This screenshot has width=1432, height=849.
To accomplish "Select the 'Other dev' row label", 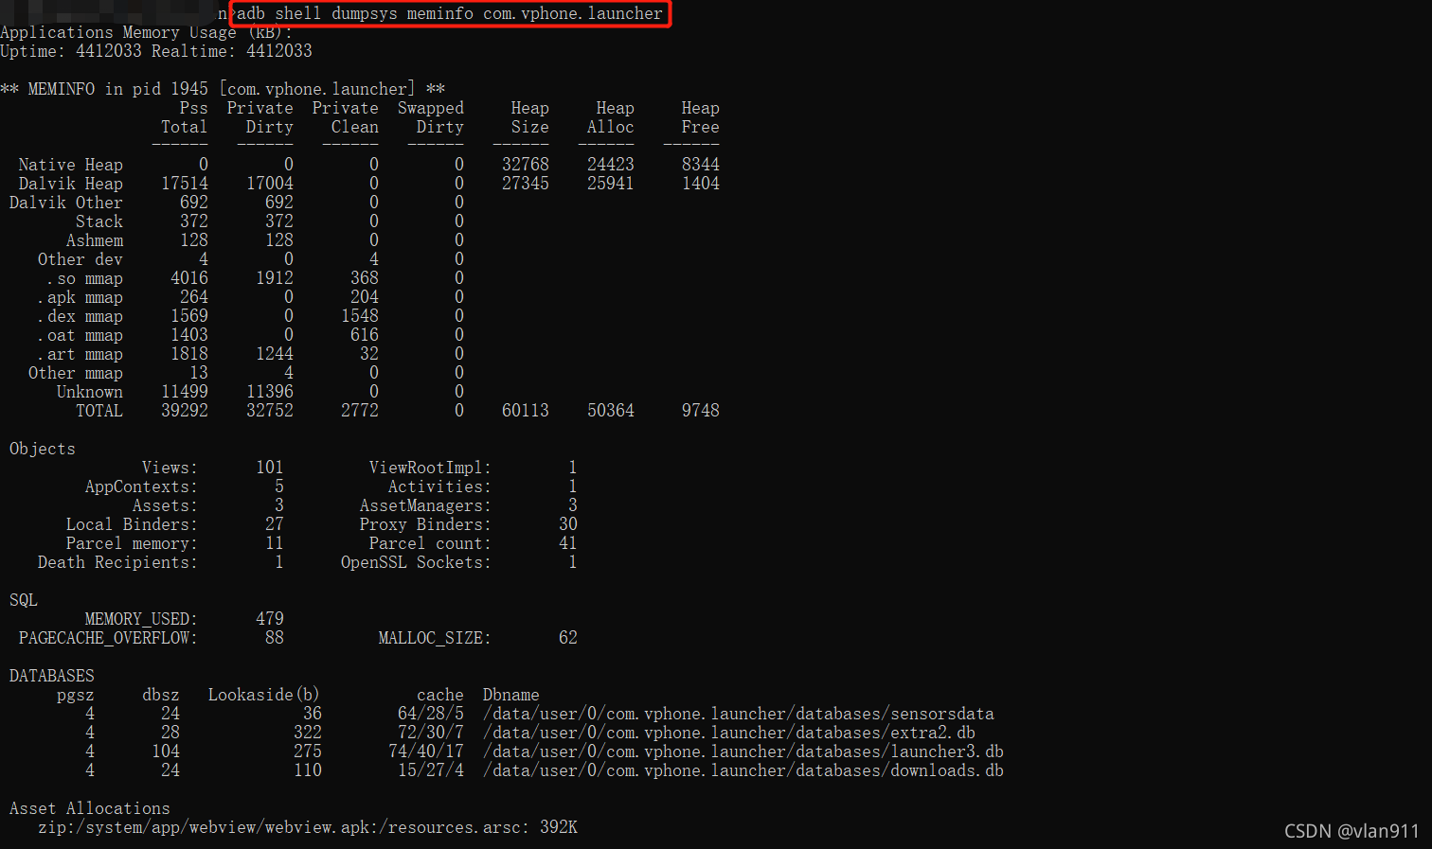I will point(81,259).
